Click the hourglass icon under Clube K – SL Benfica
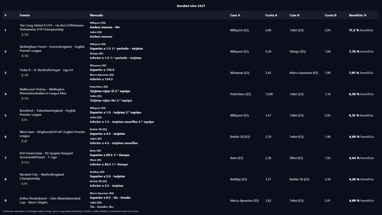This screenshot has width=382, height=215. click(22, 75)
